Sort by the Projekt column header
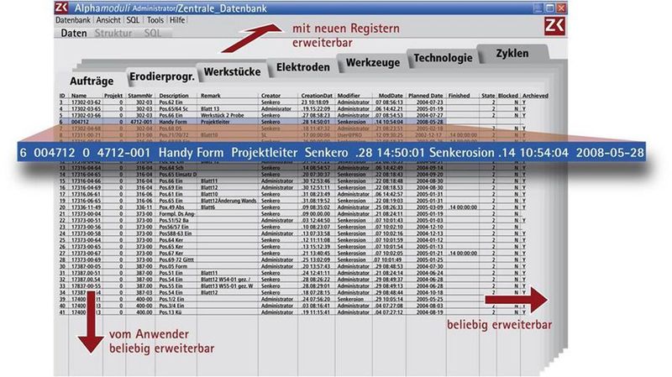The image size is (672, 377). click(113, 96)
